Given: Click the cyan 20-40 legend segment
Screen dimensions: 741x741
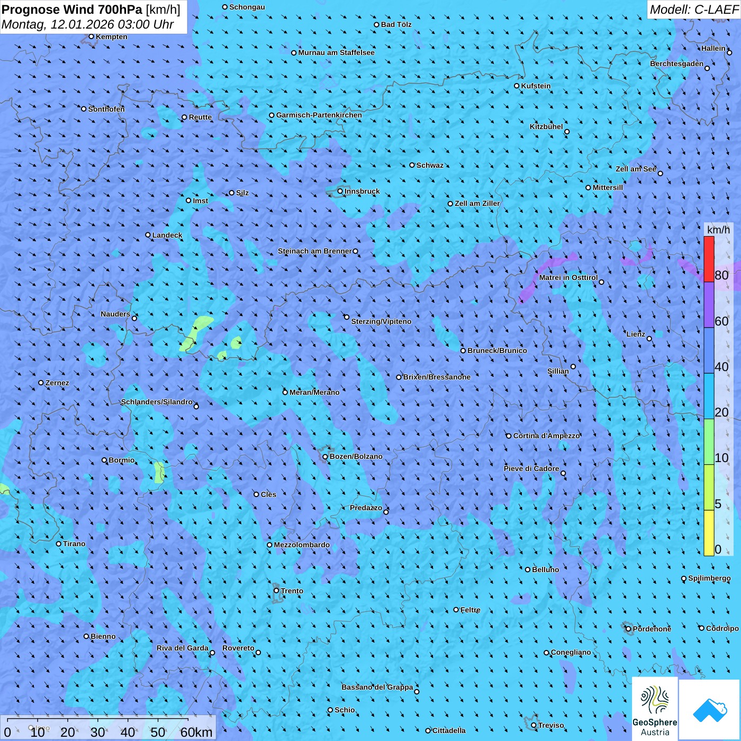Looking at the screenshot, I should [709, 396].
